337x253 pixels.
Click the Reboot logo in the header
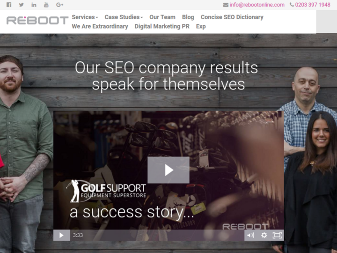37,21
